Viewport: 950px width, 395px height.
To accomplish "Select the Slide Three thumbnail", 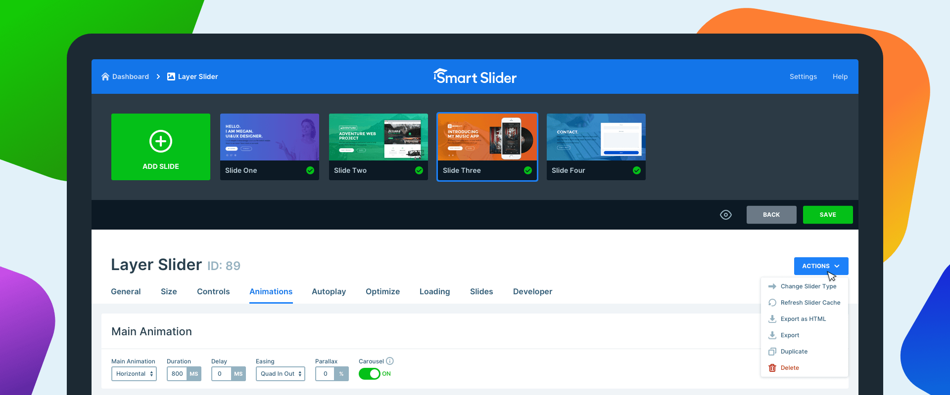I will [487, 147].
